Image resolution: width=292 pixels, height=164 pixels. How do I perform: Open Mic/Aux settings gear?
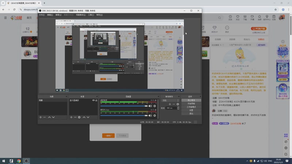pyautogui.click(x=154, y=116)
